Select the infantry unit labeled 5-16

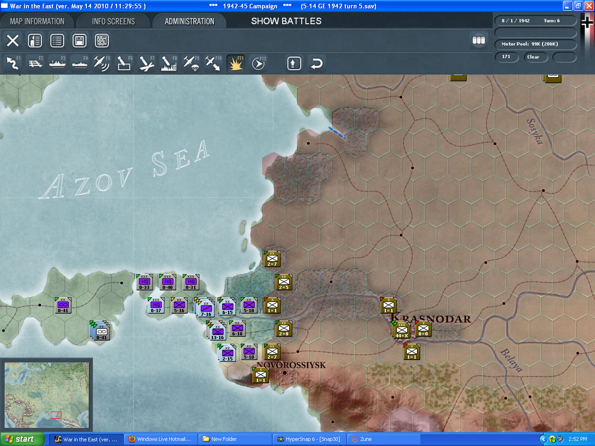[179, 305]
